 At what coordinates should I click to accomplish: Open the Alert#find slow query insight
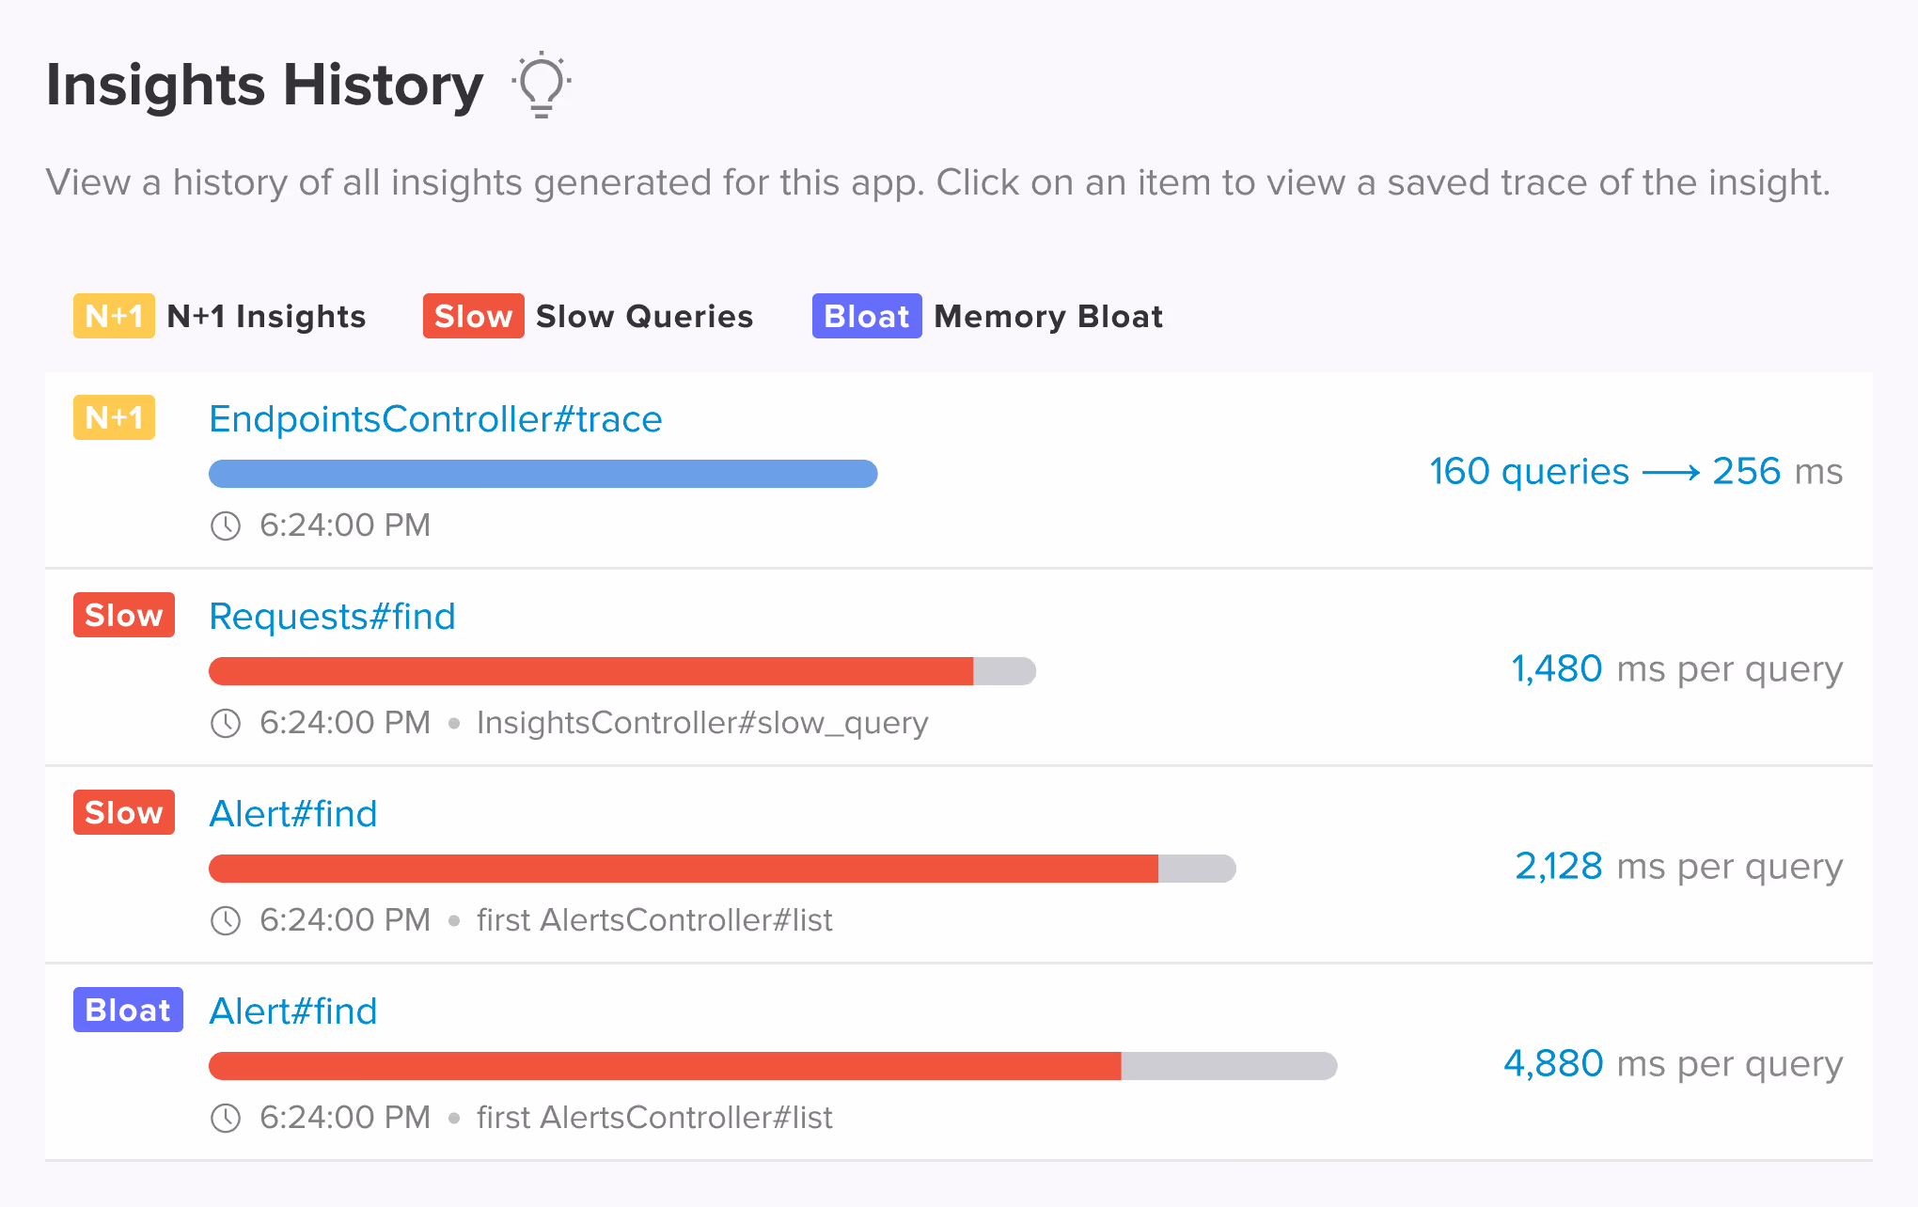[x=292, y=814]
